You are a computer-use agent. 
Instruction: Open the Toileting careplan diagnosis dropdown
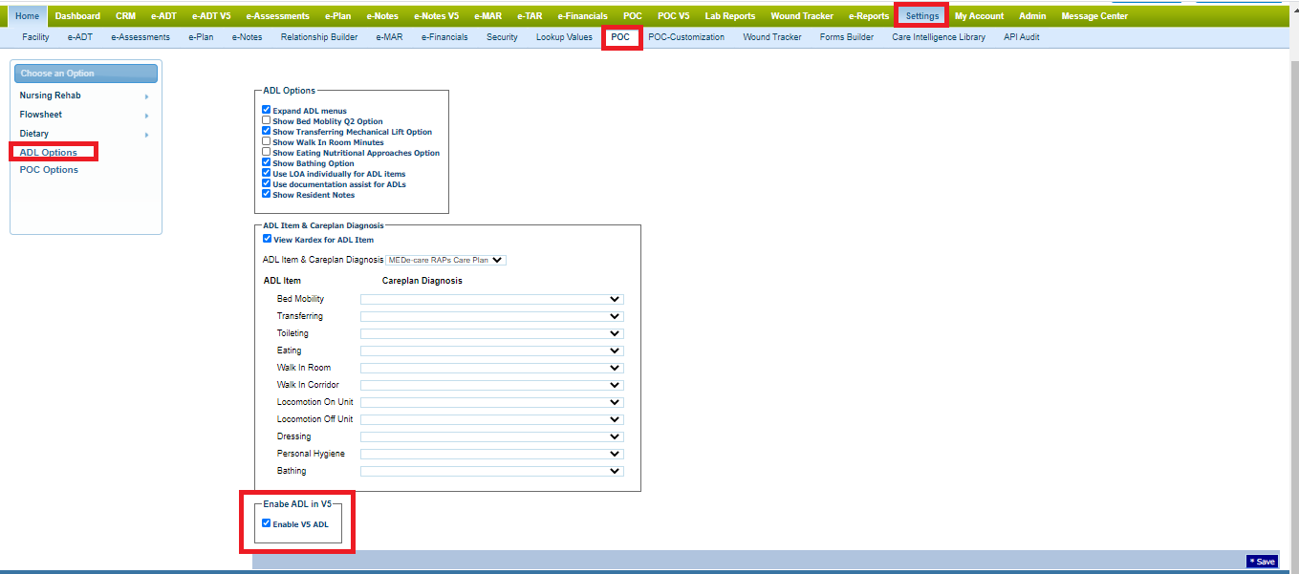pos(491,333)
